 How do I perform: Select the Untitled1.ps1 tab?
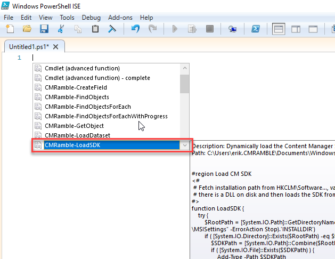coord(29,47)
